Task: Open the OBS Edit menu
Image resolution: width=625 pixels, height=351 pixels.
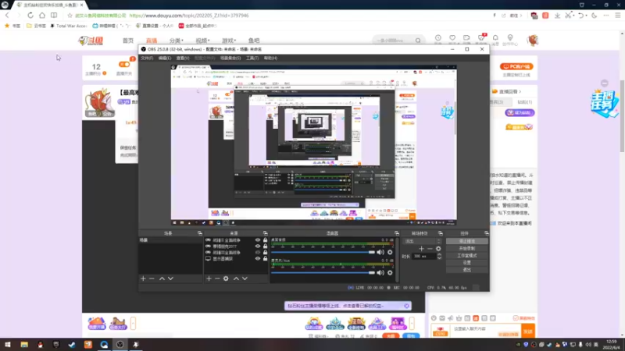Action: coord(165,58)
